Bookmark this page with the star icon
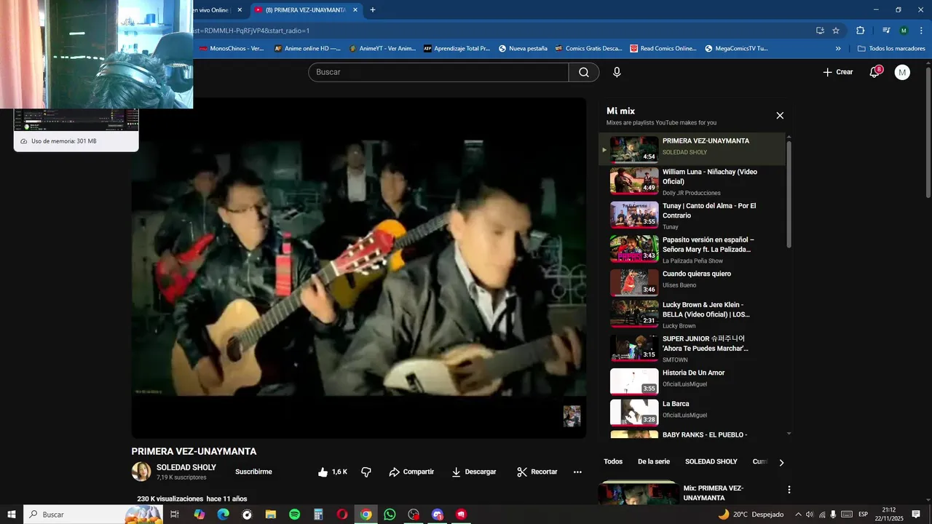 836,31
